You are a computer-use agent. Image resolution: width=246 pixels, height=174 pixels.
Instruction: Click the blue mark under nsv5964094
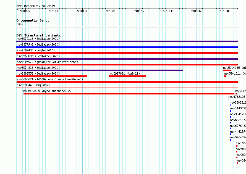(x=231, y=140)
